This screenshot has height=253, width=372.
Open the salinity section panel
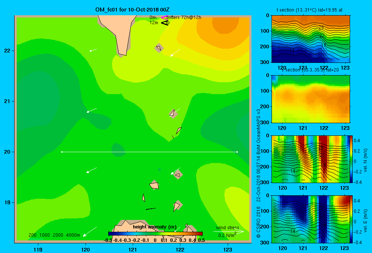click(311, 99)
